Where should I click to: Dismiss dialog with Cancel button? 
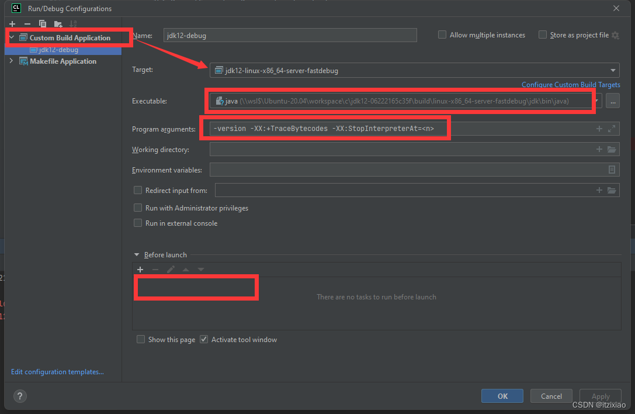[551, 396]
